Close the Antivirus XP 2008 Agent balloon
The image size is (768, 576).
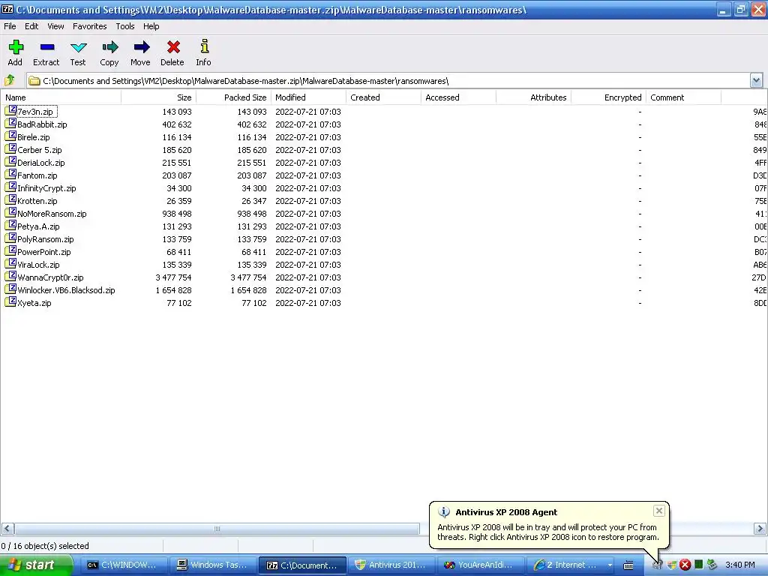point(659,511)
